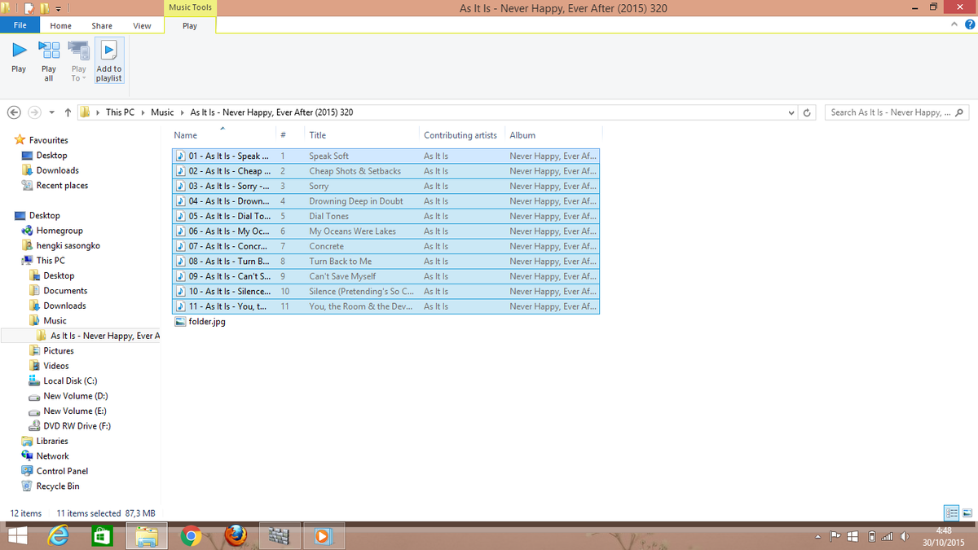This screenshot has width=978, height=550.
Task: Select the folder.jpg image file
Action: click(200, 321)
